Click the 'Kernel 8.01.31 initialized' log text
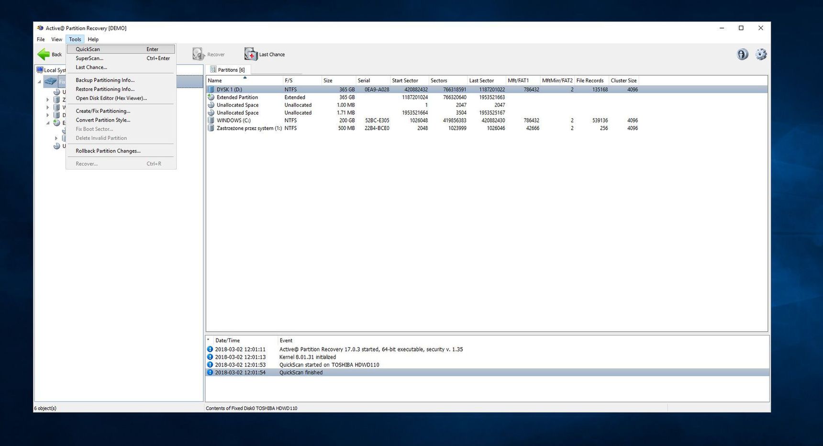 pos(307,357)
